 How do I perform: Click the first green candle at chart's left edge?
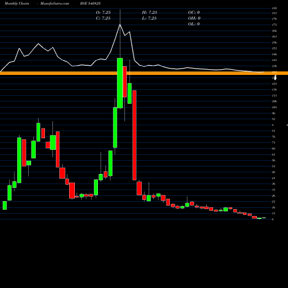(x=5, y=205)
